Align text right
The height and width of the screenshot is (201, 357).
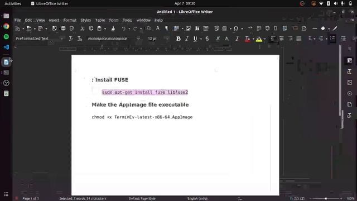[x=290, y=39]
